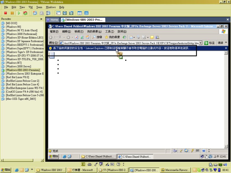Screen dimensions: 231x173
Task: Switch to the VMware Home tab
Action: coord(53,20)
